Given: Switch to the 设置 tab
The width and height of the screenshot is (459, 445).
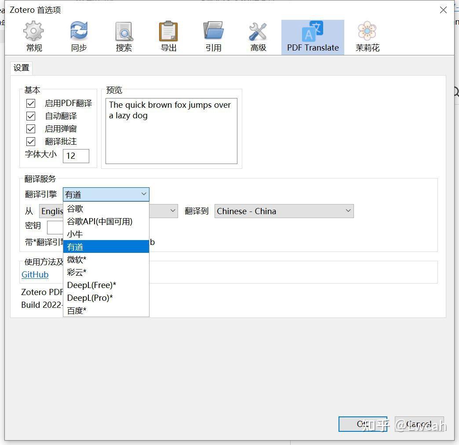Looking at the screenshot, I should [x=21, y=68].
